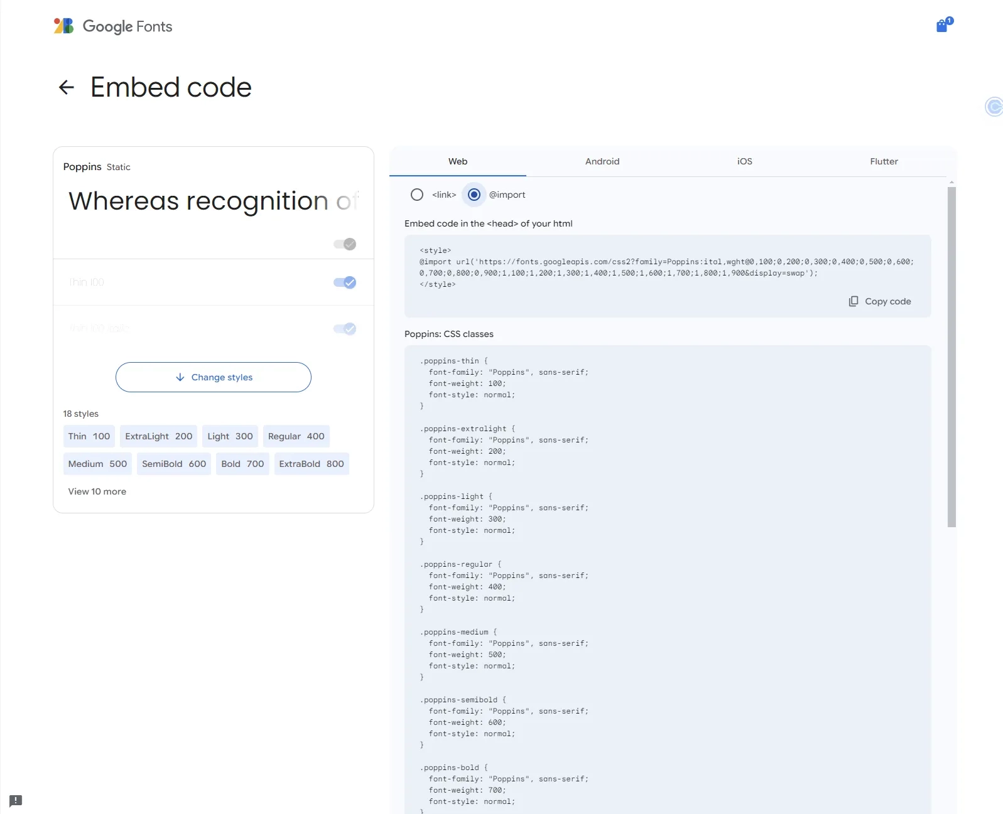Go back using the left arrow
Viewport: 1003px width, 814px height.
[x=67, y=87]
